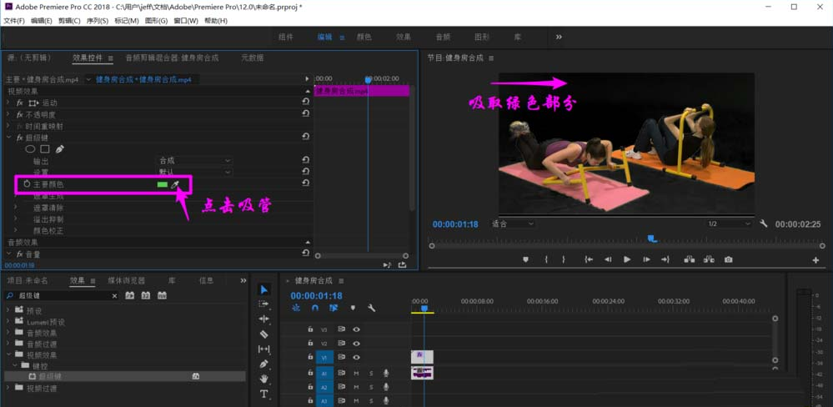Screen dimensions: 833x407
Task: Select the Hand tool
Action: 264,379
